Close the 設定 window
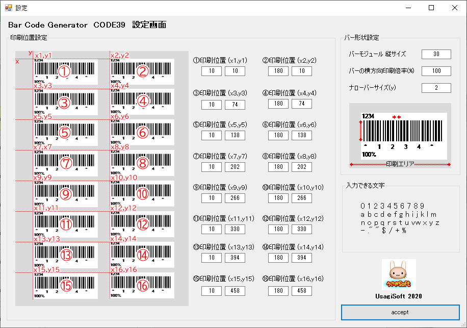Viewport: 467px width, 328px height. 454,8
